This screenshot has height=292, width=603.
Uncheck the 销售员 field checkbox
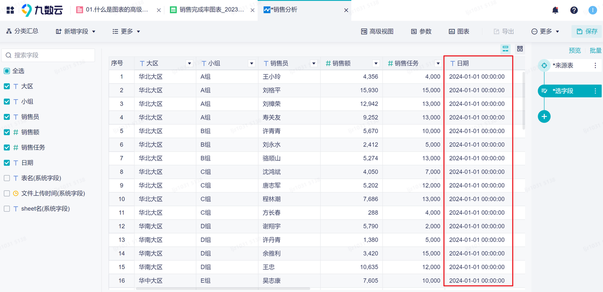(7, 117)
